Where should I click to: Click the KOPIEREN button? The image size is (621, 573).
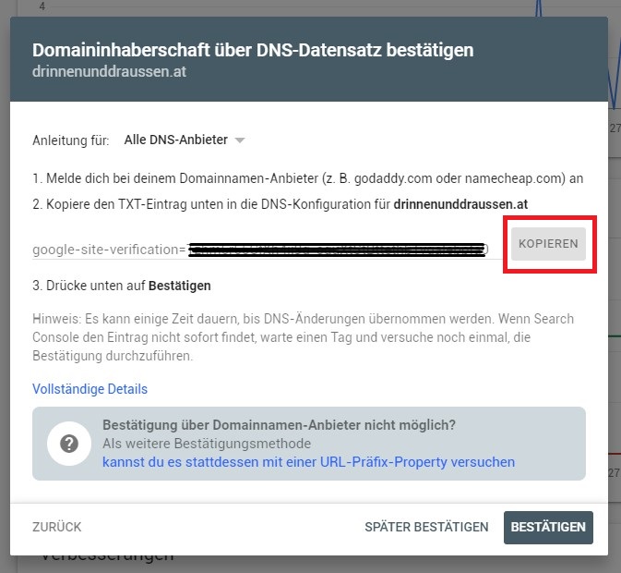pyautogui.click(x=548, y=243)
